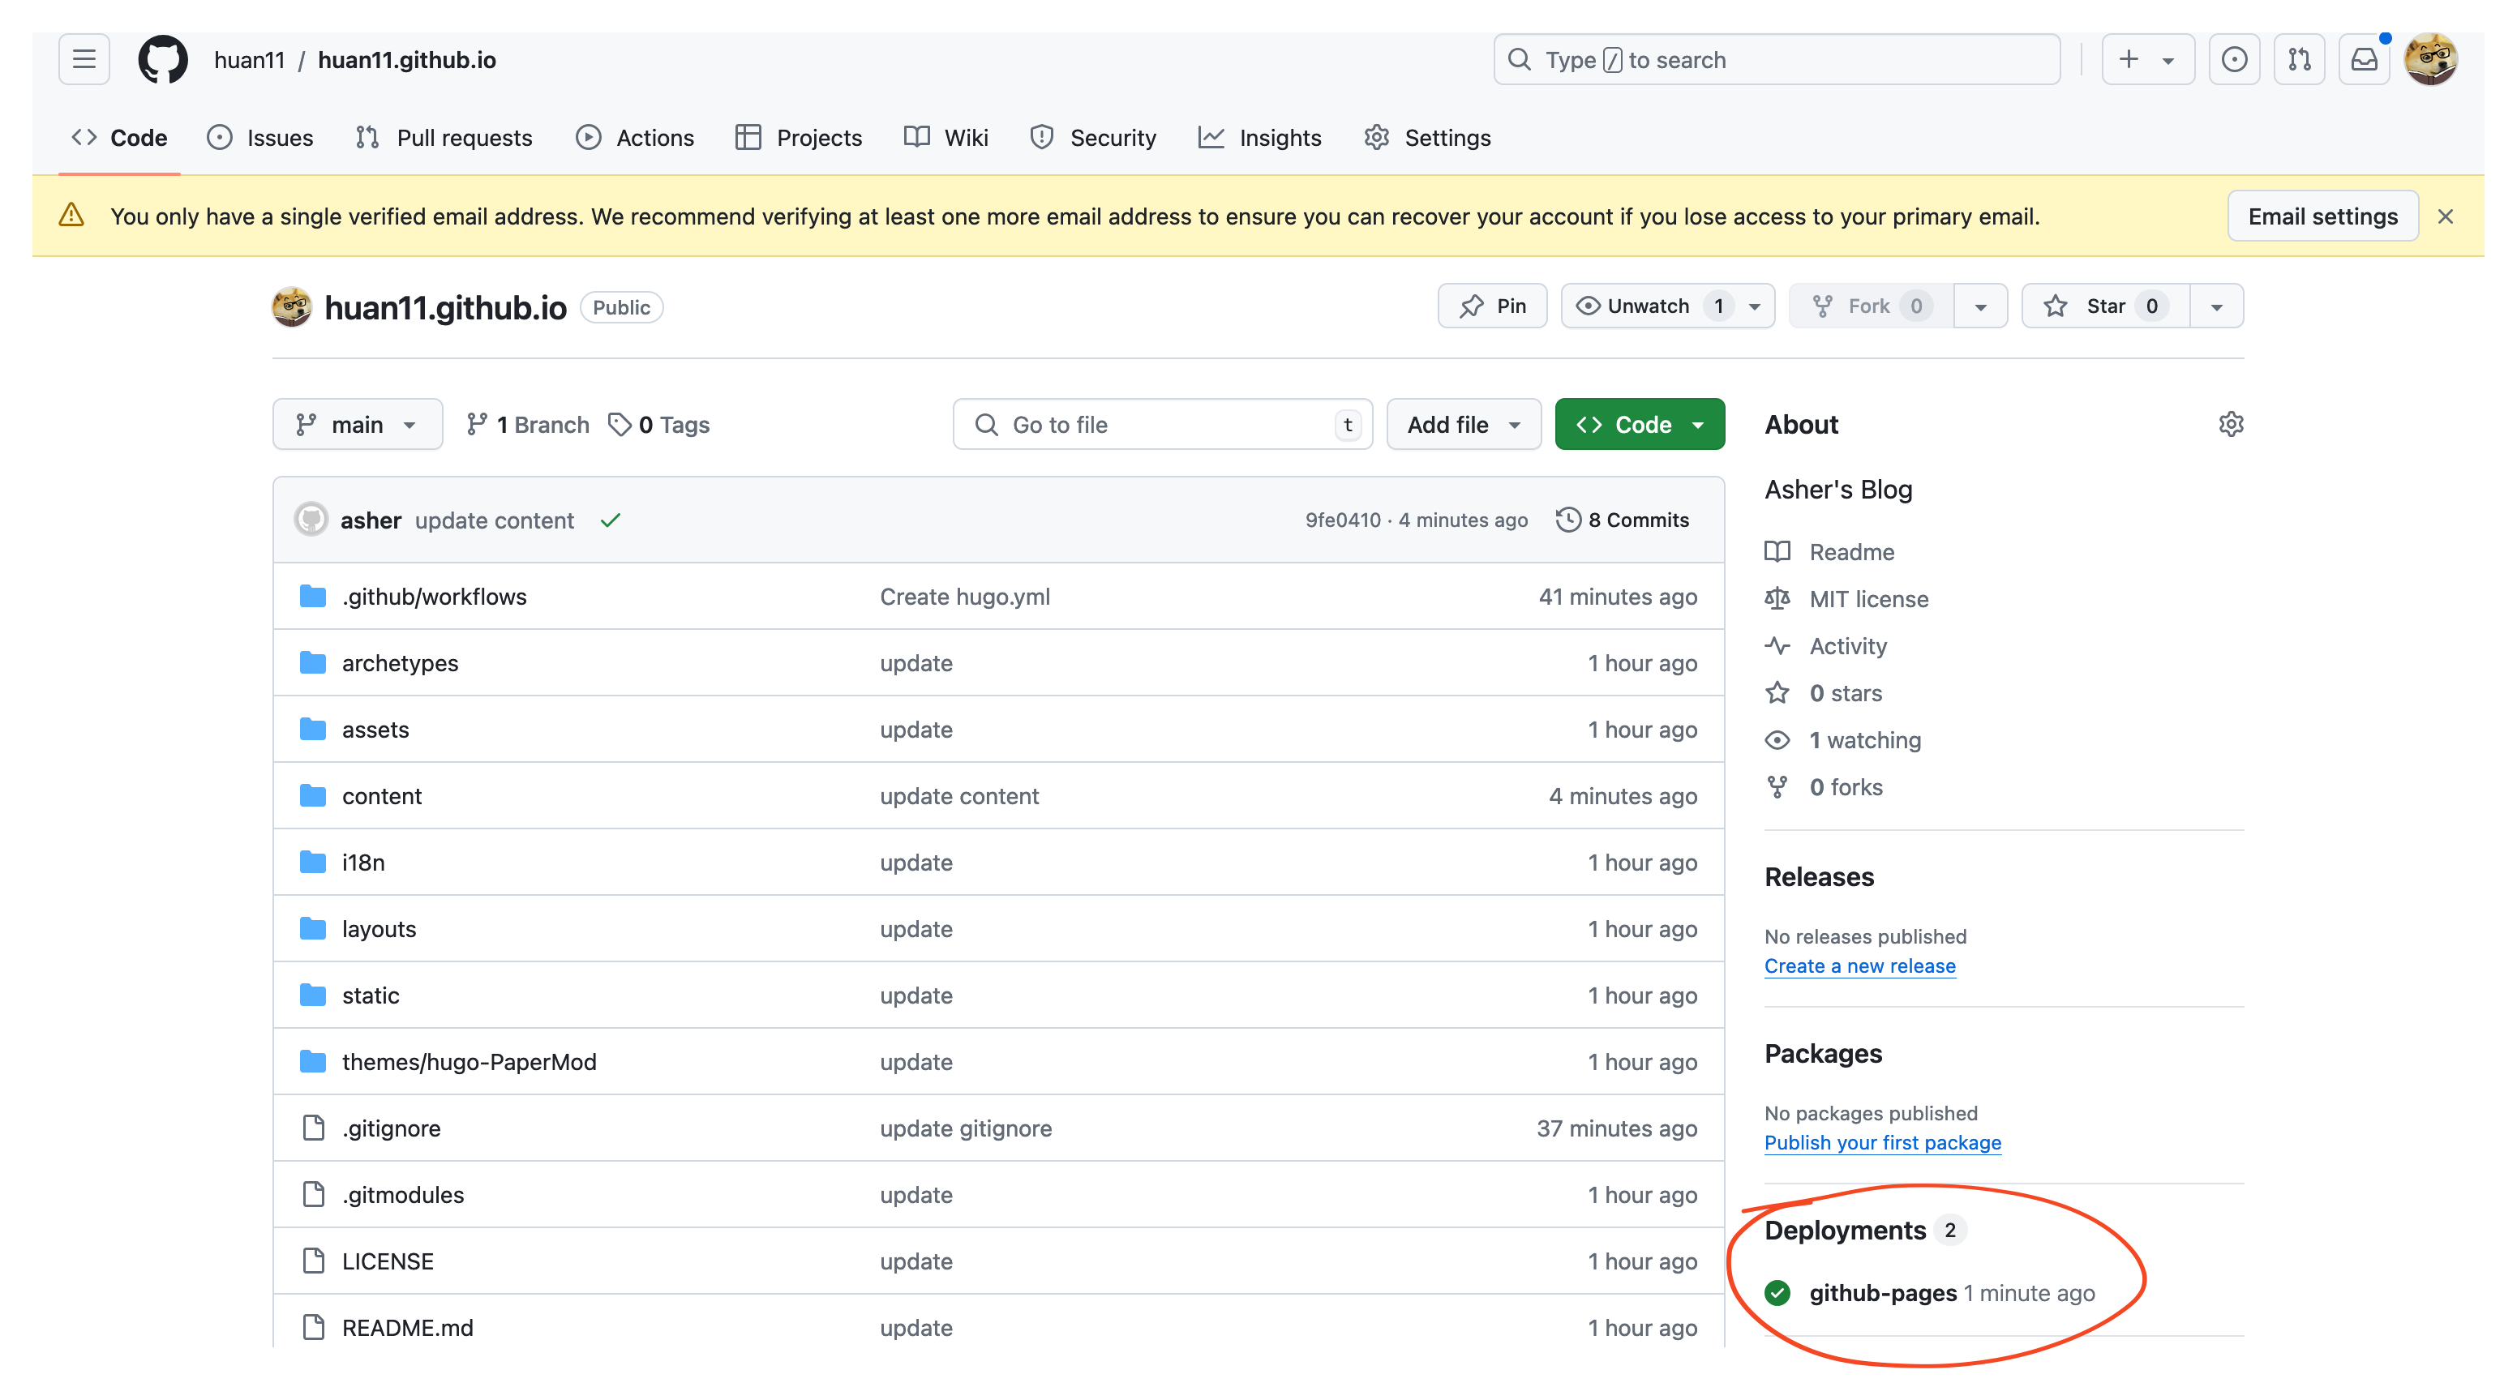The image size is (2517, 1400).
Task: Open the 8 Commits history
Action: [1622, 520]
